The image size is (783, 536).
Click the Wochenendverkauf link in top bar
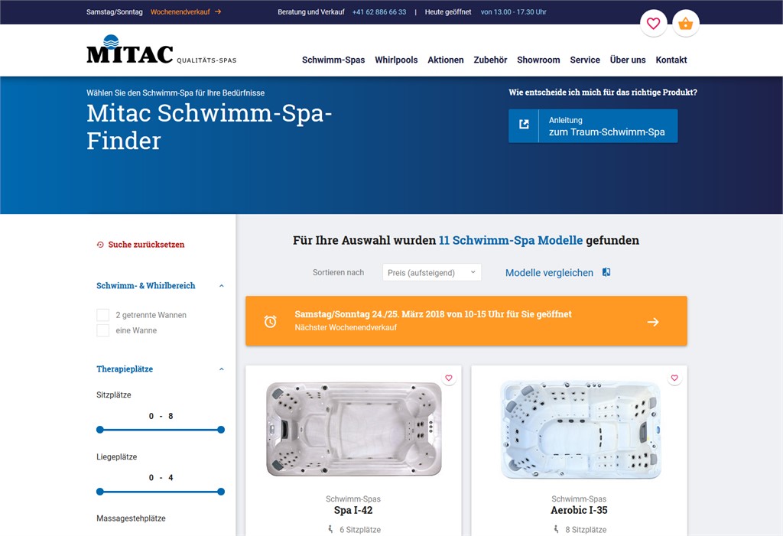coord(186,12)
